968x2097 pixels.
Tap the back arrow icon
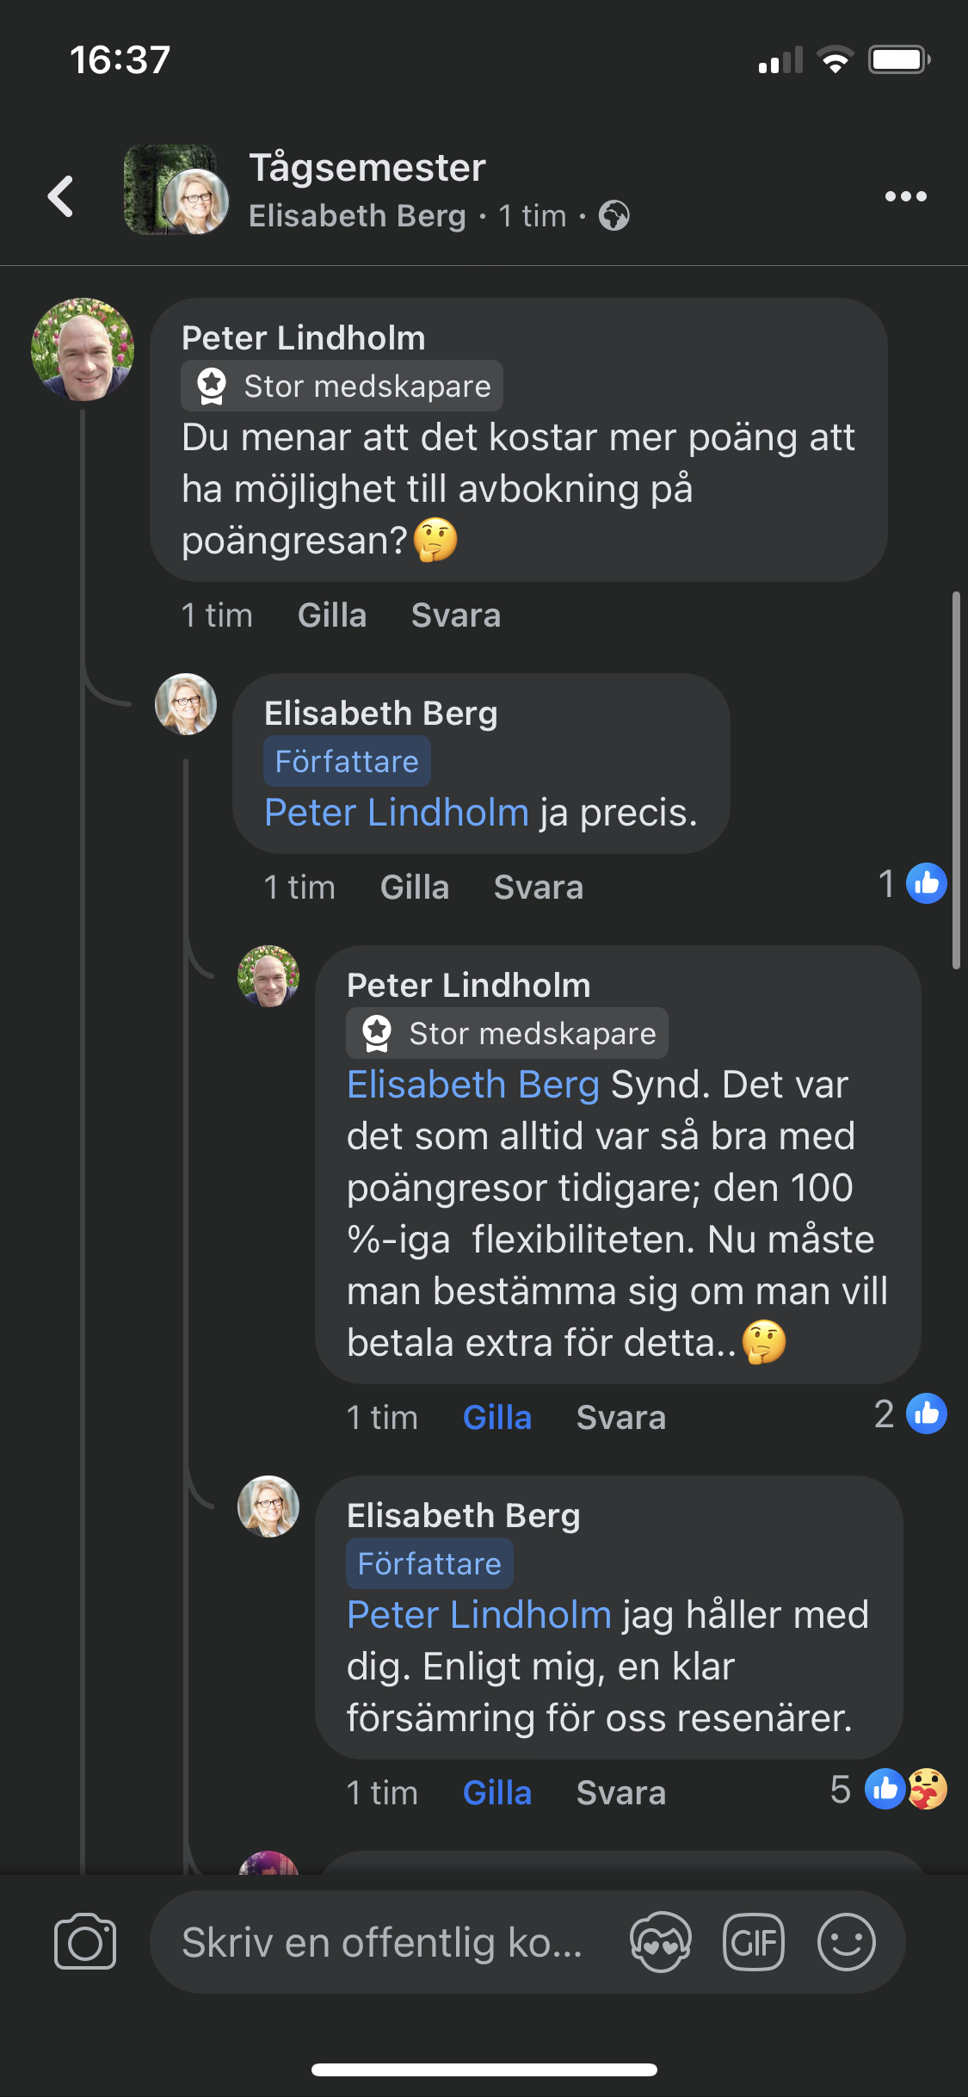60,196
